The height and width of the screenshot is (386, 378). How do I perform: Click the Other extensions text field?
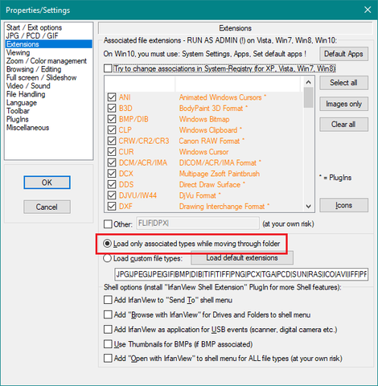198,224
